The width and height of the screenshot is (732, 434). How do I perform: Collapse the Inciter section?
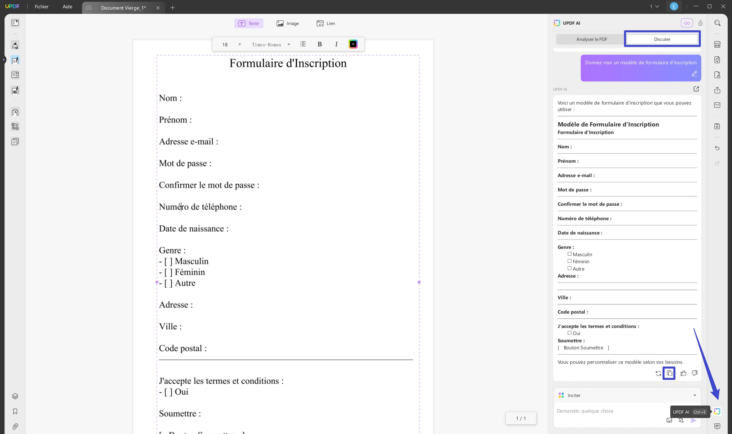(694, 395)
